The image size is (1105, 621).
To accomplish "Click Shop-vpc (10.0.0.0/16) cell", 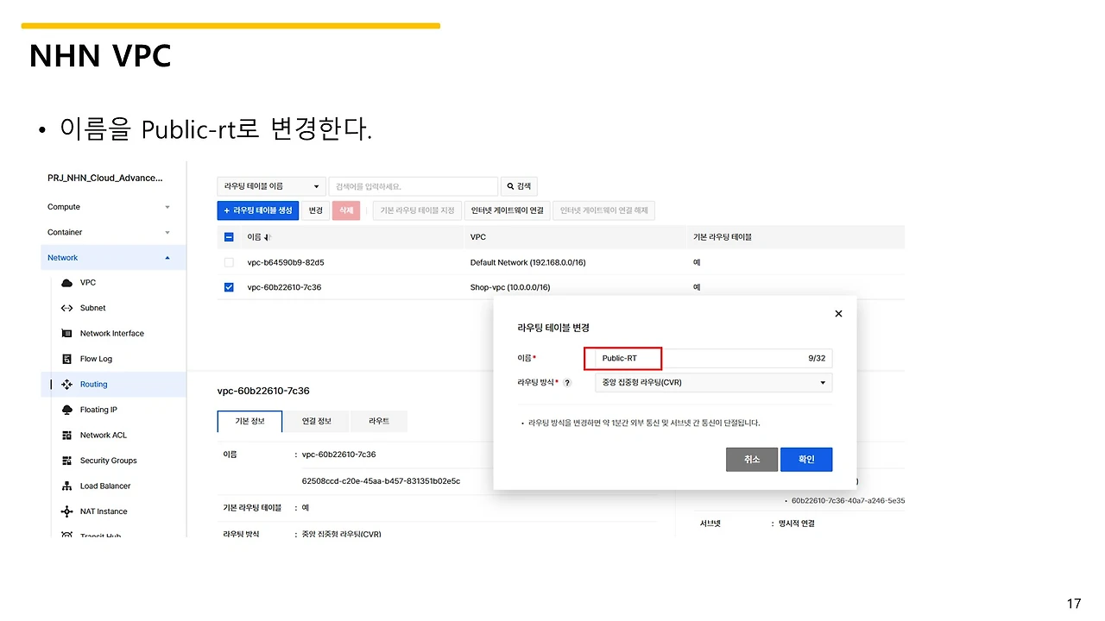I will tap(510, 287).
